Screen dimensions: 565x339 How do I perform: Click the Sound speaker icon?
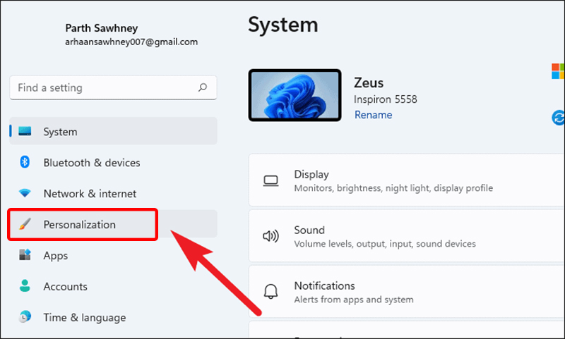coord(270,236)
